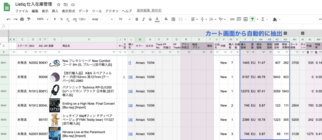This screenshot has height=140, width=322.
Task: Click the merge cells icon
Action: 180,19
